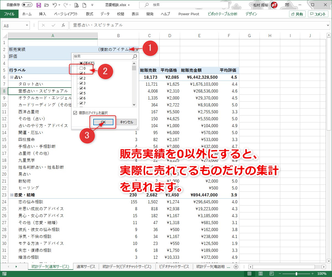The height and width of the screenshot is (277, 332).
Task: Click the formula bar Enter checkmark icon
Action: 53,25
